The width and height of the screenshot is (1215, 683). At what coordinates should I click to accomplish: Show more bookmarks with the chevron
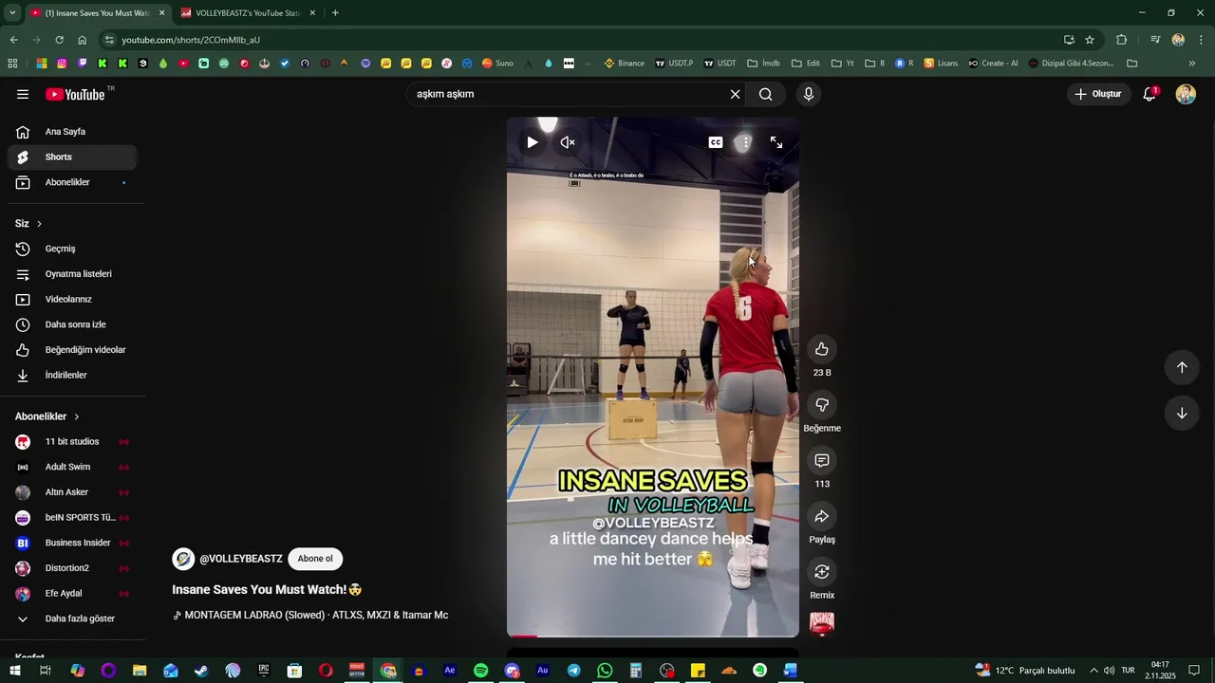pos(1192,64)
